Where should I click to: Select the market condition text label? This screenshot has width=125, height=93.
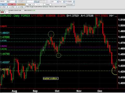[51, 79]
